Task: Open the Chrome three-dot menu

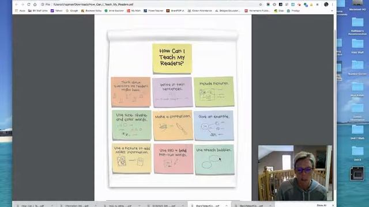Action: pos(332,5)
